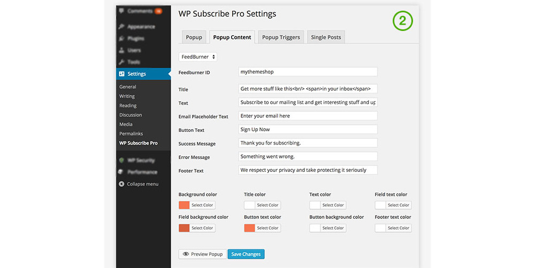Open Permalinks settings submenu item
The image size is (535, 268).
click(131, 133)
